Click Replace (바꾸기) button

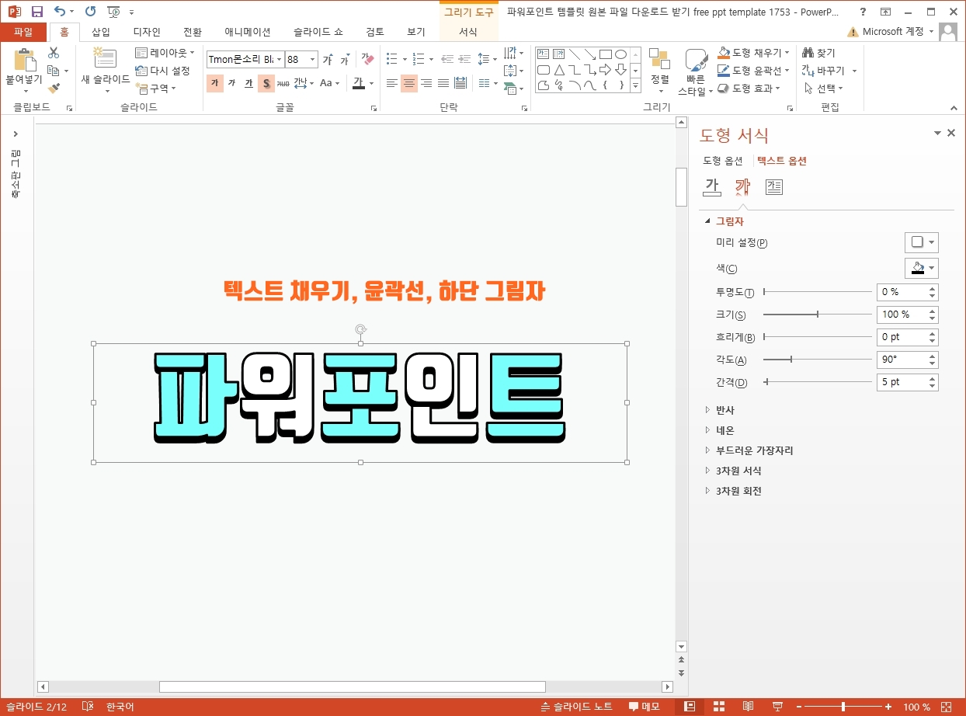coord(829,71)
